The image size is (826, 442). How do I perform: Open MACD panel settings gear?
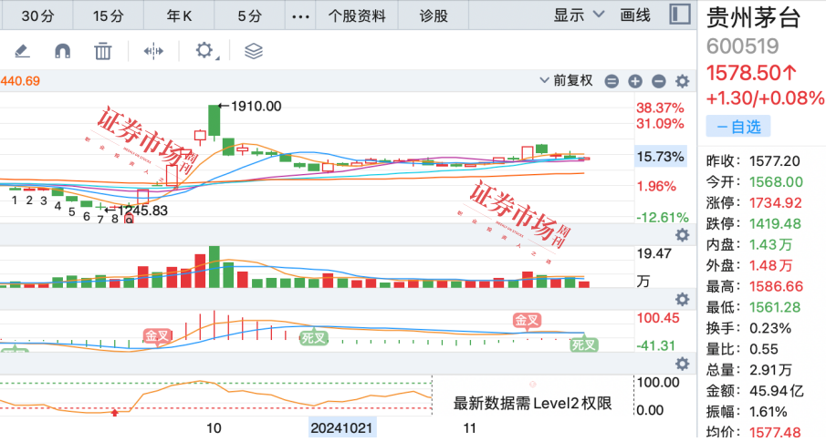pyautogui.click(x=682, y=300)
